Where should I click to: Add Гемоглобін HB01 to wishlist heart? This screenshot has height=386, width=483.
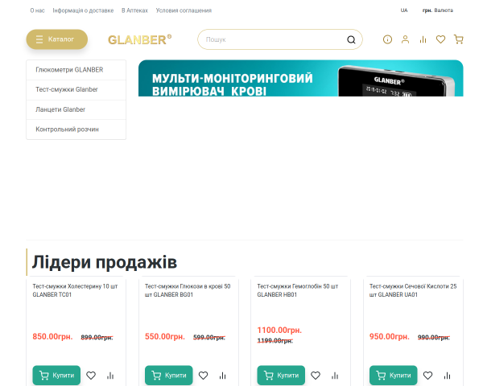pyautogui.click(x=316, y=376)
